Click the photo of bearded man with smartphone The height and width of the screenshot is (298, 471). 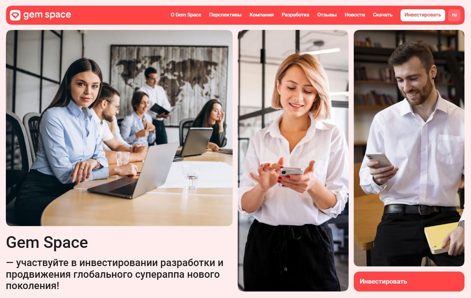(409, 148)
